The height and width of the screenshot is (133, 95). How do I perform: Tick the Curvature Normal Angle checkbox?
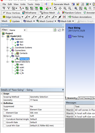pos(5,119)
